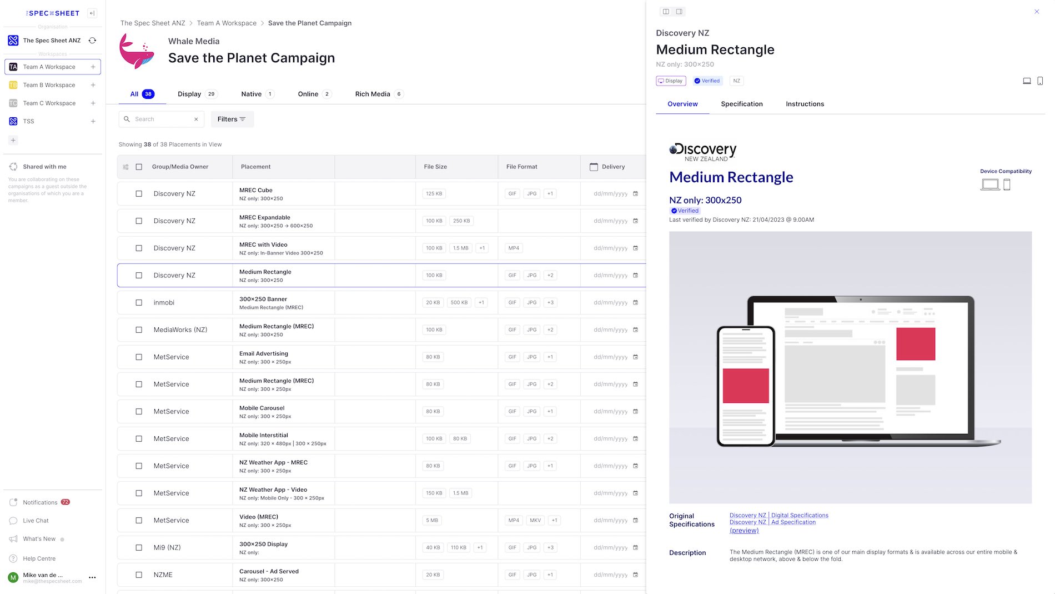This screenshot has width=1055, height=594.
Task: Open Discovery NZ Ad Specification link
Action: [772, 522]
